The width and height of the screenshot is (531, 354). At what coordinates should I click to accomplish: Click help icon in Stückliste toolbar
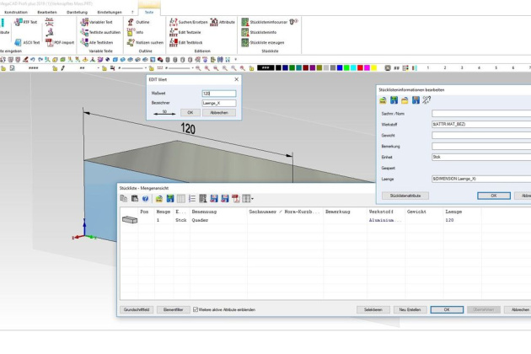click(x=145, y=198)
